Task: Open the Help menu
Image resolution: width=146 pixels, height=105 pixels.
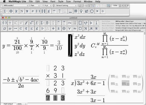Action: pyautogui.click(x=98, y=1)
